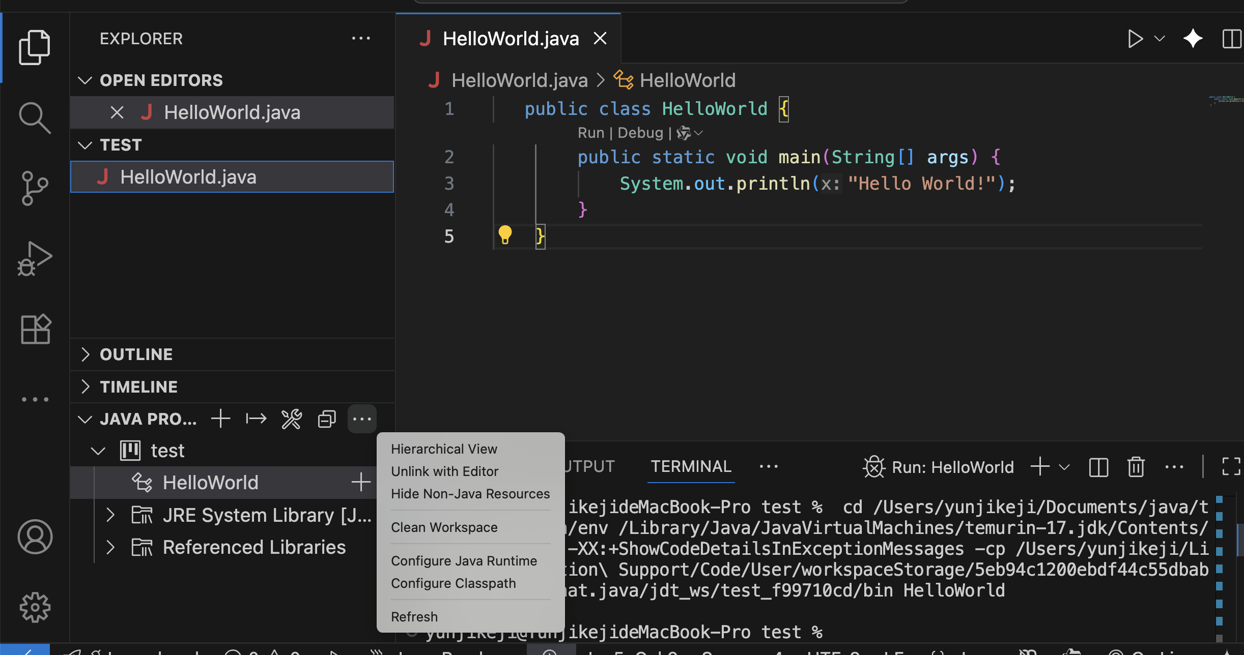Choose Clean Workspace from context menu
Image resolution: width=1244 pixels, height=655 pixels.
(x=444, y=527)
